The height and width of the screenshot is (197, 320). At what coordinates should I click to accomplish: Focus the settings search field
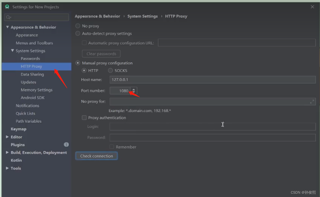click(x=37, y=17)
